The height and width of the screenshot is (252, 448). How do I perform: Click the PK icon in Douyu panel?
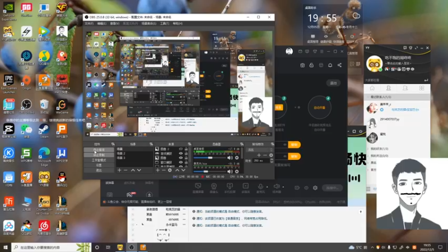pyautogui.click(x=130, y=194)
